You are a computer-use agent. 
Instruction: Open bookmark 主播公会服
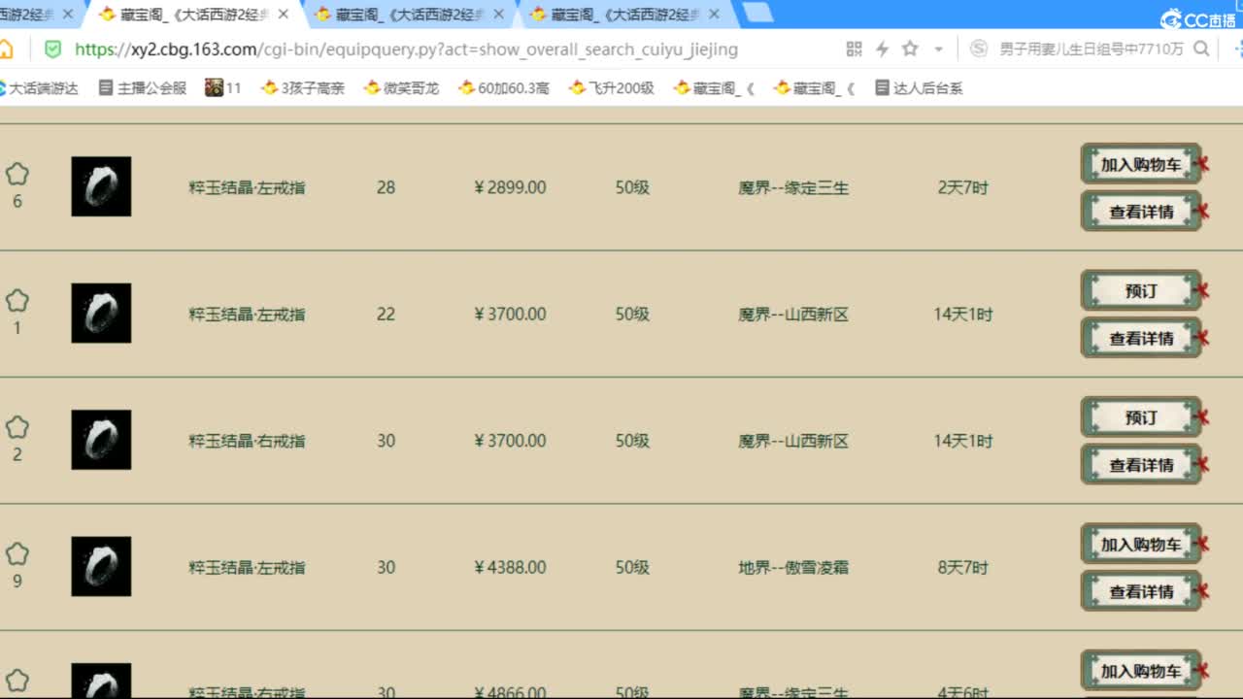pyautogui.click(x=142, y=87)
